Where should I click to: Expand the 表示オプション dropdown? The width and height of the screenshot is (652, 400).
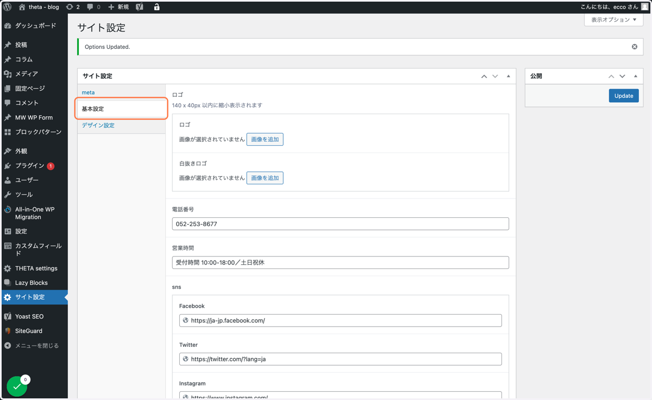613,20
